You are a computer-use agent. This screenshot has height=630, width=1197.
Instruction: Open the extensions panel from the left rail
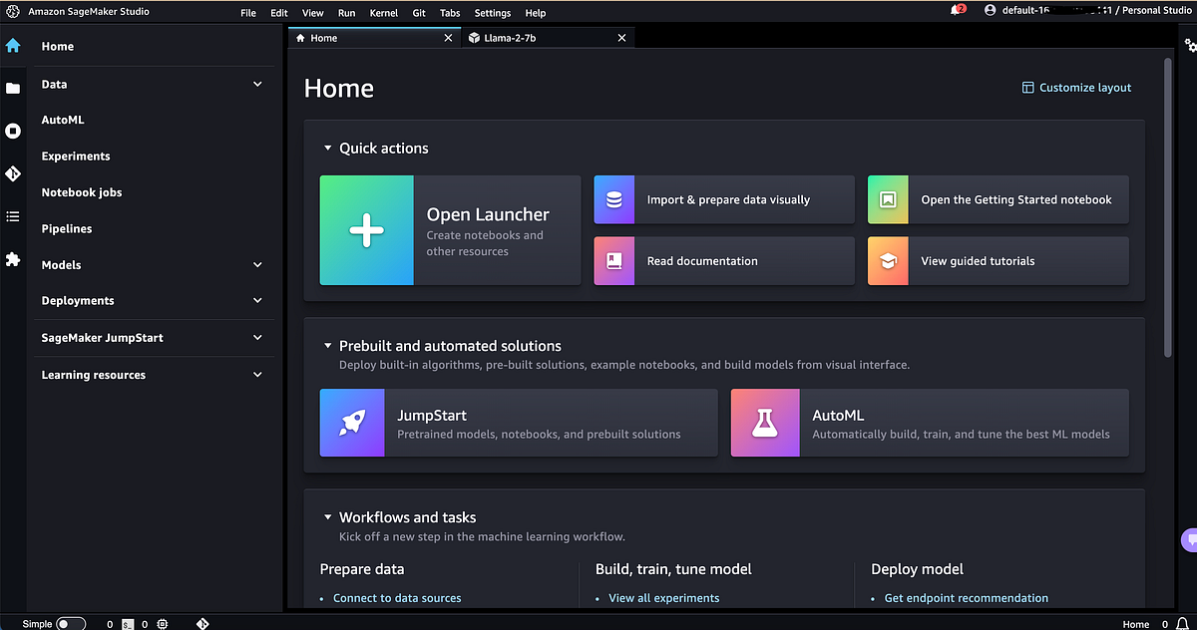coord(14,260)
